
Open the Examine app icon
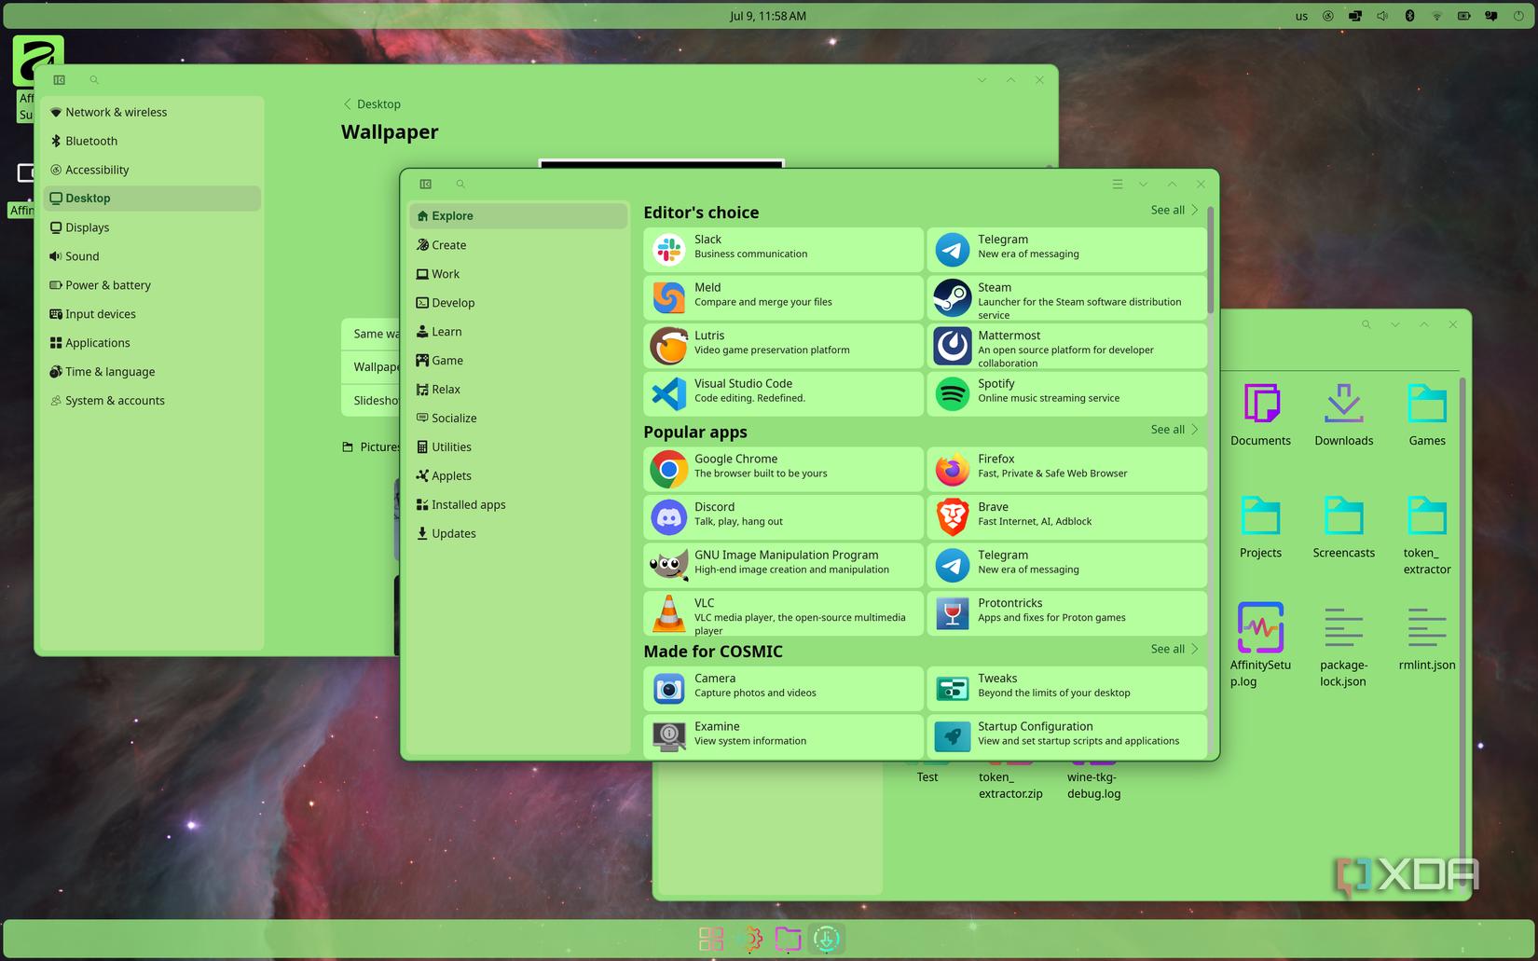[x=668, y=736]
